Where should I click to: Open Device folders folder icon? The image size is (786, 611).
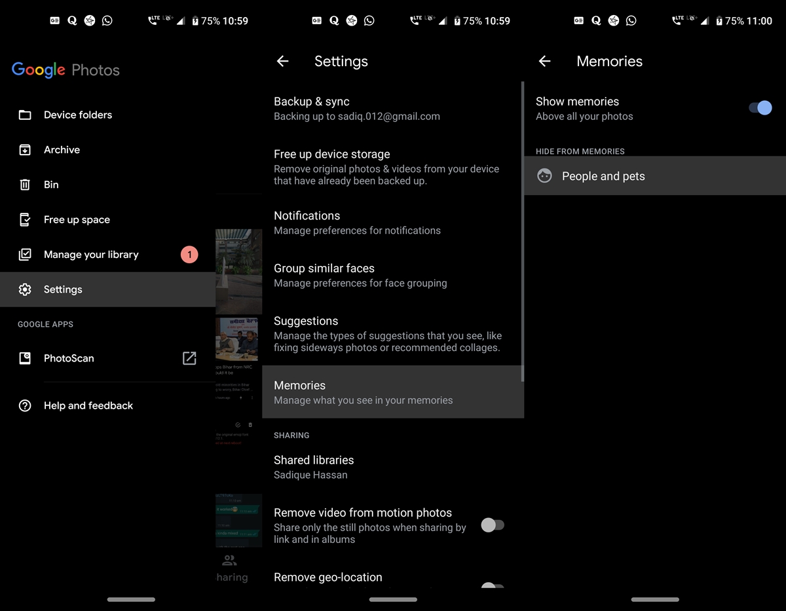(25, 115)
